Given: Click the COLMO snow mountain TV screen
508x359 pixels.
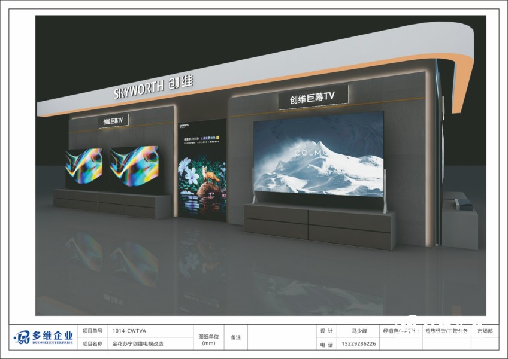Looking at the screenshot, I should coord(319,154).
